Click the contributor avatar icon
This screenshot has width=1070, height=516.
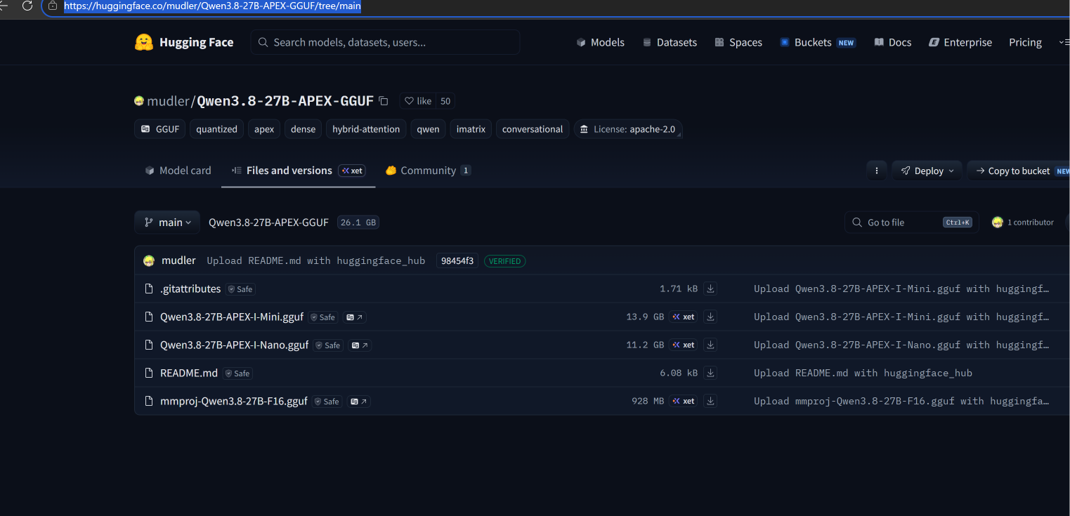pos(997,222)
